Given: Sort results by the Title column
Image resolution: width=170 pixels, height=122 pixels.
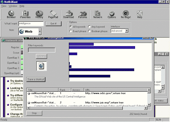Looking at the screenshot, I should (43, 90).
